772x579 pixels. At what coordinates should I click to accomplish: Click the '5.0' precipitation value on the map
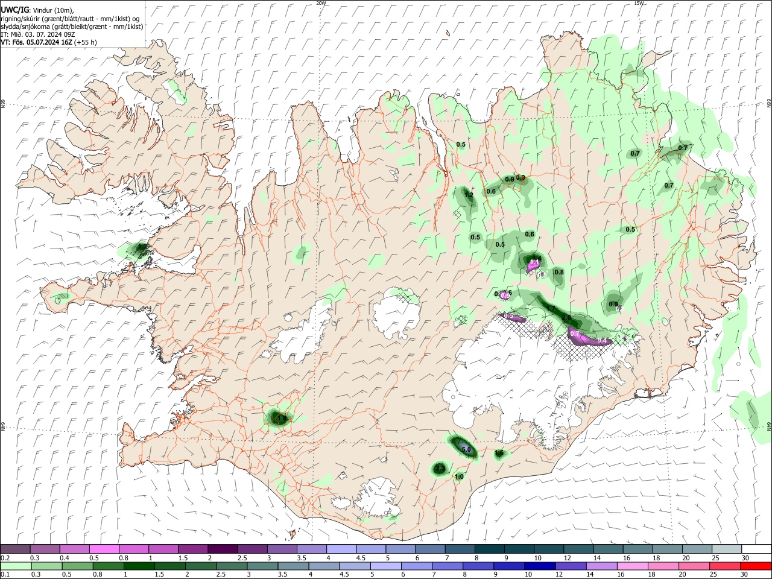tap(466, 449)
